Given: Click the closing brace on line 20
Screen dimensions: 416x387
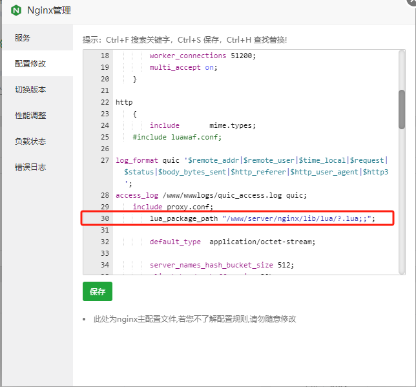Looking at the screenshot, I should [135, 79].
